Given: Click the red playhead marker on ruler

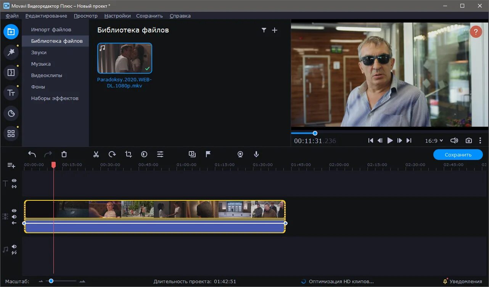Looking at the screenshot, I should pyautogui.click(x=54, y=164).
